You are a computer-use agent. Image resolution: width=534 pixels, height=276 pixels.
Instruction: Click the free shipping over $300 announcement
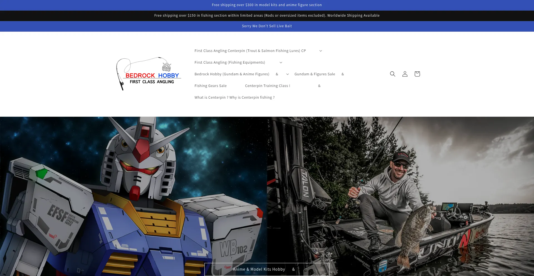click(x=267, y=5)
